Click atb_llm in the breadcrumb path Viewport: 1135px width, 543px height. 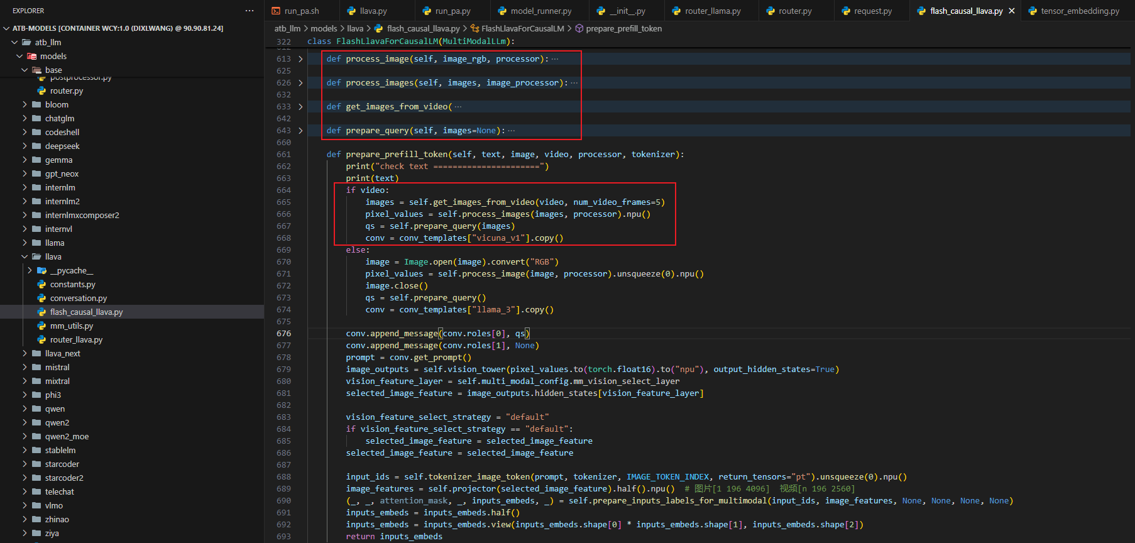[x=287, y=28]
